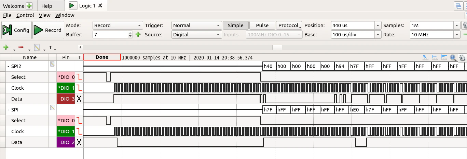Toggle falling edge trigger on SPI Clock
Viewport: 467px width, 159px height.
point(79,131)
